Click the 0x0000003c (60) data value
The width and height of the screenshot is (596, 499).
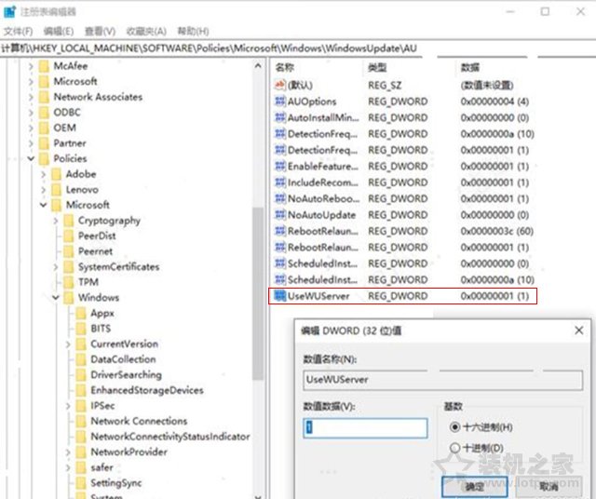496,231
